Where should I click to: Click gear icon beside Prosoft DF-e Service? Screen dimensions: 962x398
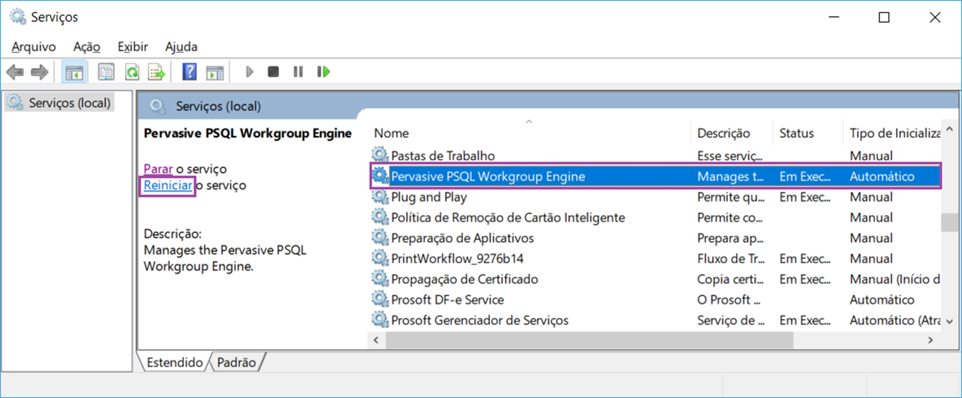[380, 299]
